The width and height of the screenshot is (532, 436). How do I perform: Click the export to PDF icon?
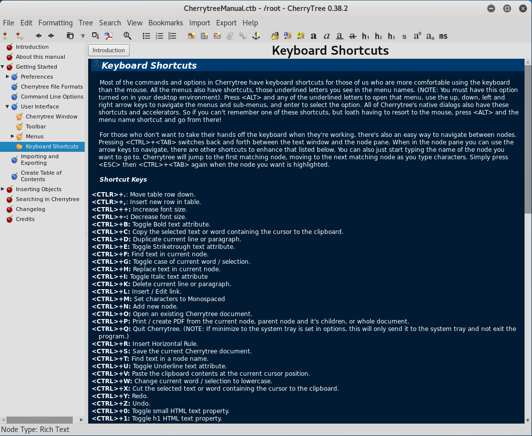[108, 36]
